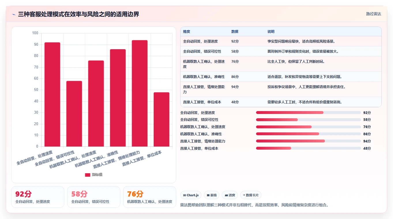Click the 路径雷达 label in the header

coord(373,14)
